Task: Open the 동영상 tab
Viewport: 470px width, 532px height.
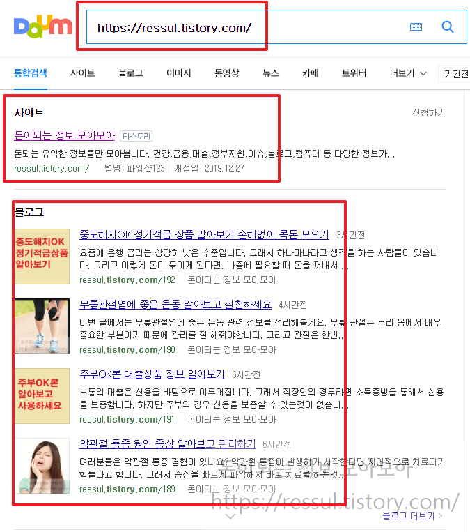Action: (227, 73)
